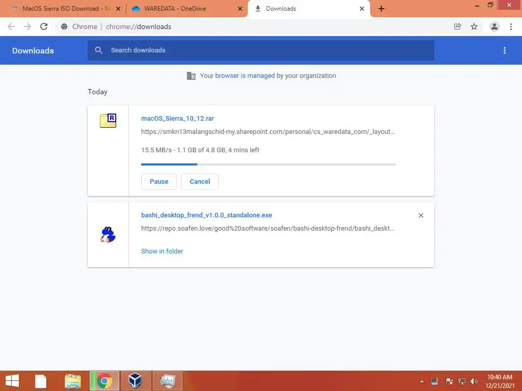The width and height of the screenshot is (522, 391).
Task: Open the blank document taskbar icon
Action: pyautogui.click(x=41, y=381)
